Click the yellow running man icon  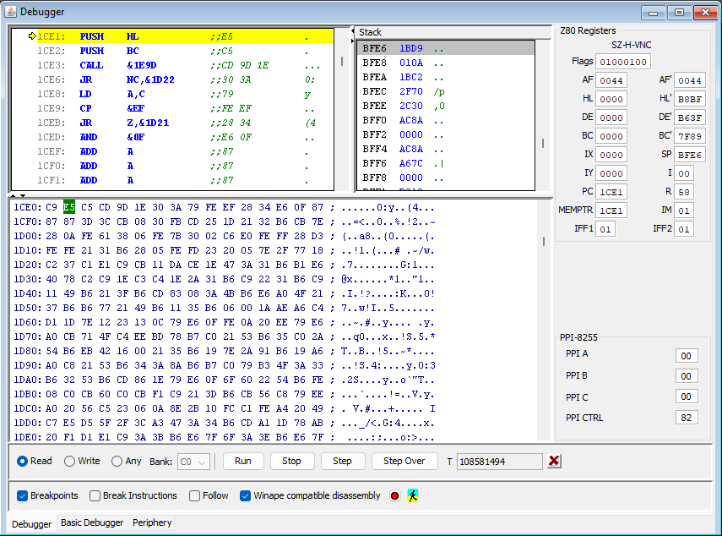pos(413,496)
